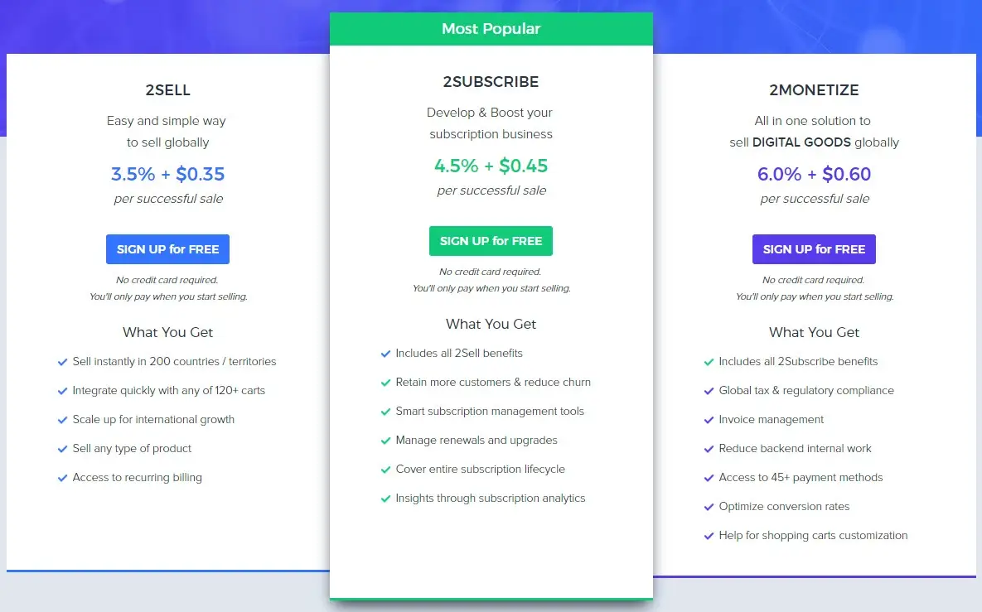Screen dimensions: 982x612
Task: Click checkmark next to 'Help for shopping carts customization'
Action: coord(709,536)
